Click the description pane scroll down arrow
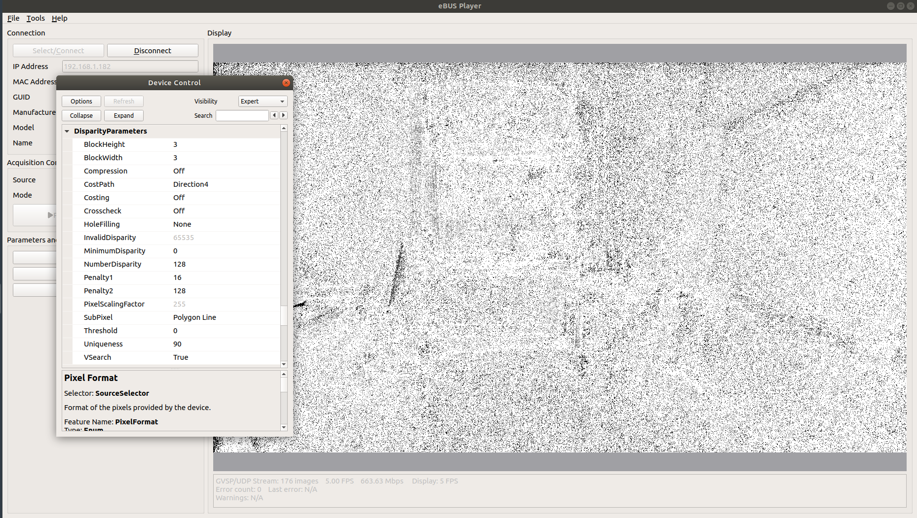Viewport: 917px width, 518px height. click(x=284, y=427)
